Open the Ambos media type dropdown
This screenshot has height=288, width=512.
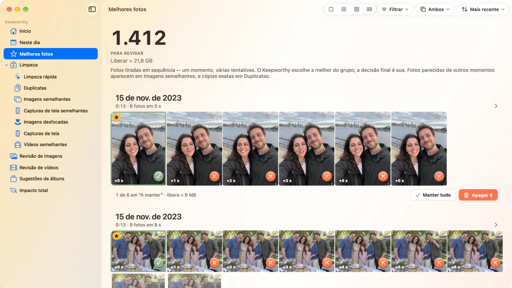435,9
